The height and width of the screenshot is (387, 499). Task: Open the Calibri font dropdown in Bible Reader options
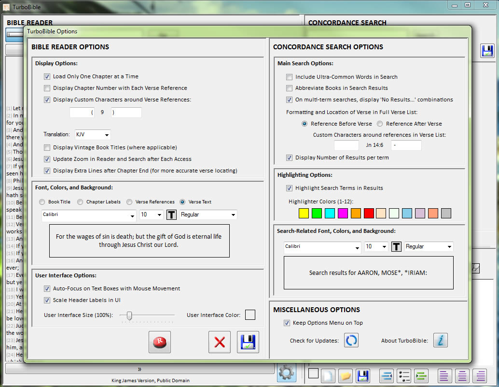tap(89, 215)
